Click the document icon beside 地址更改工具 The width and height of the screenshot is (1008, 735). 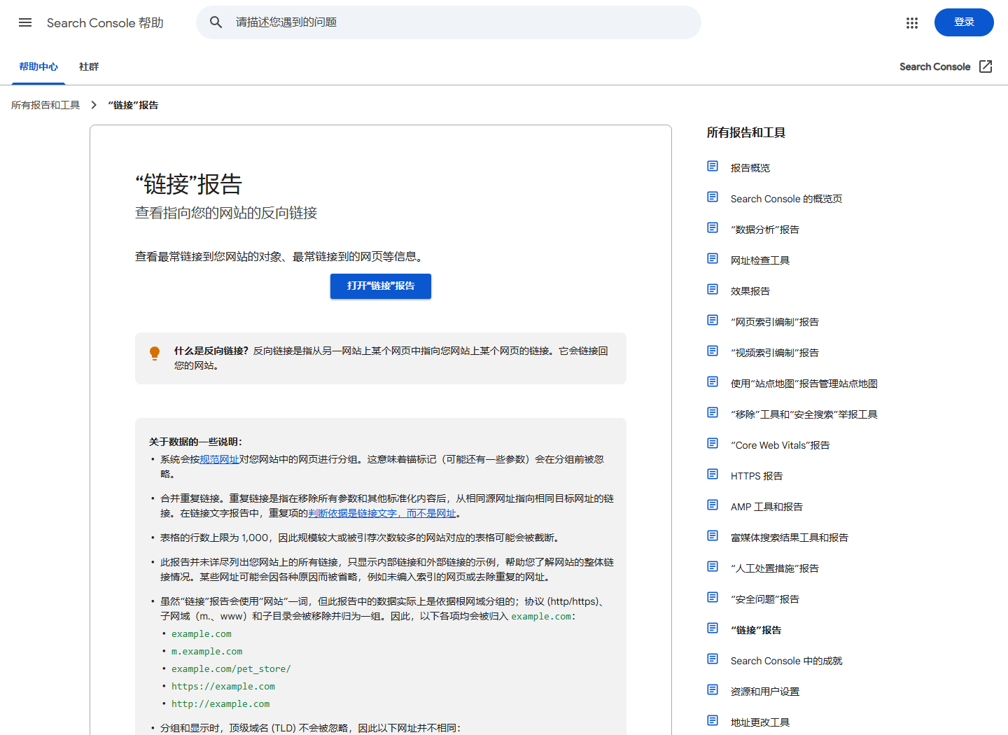713,720
